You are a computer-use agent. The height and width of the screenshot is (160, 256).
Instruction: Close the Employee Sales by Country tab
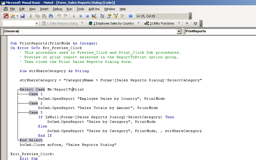point(138,23)
